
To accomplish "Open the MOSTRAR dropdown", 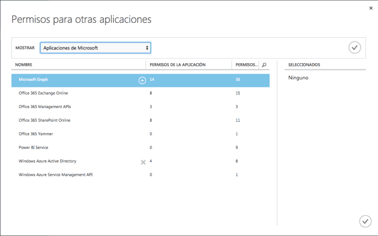I will point(96,48).
